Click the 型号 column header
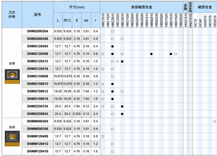The width and height of the screenshot is (217, 156). pyautogui.click(x=37, y=15)
